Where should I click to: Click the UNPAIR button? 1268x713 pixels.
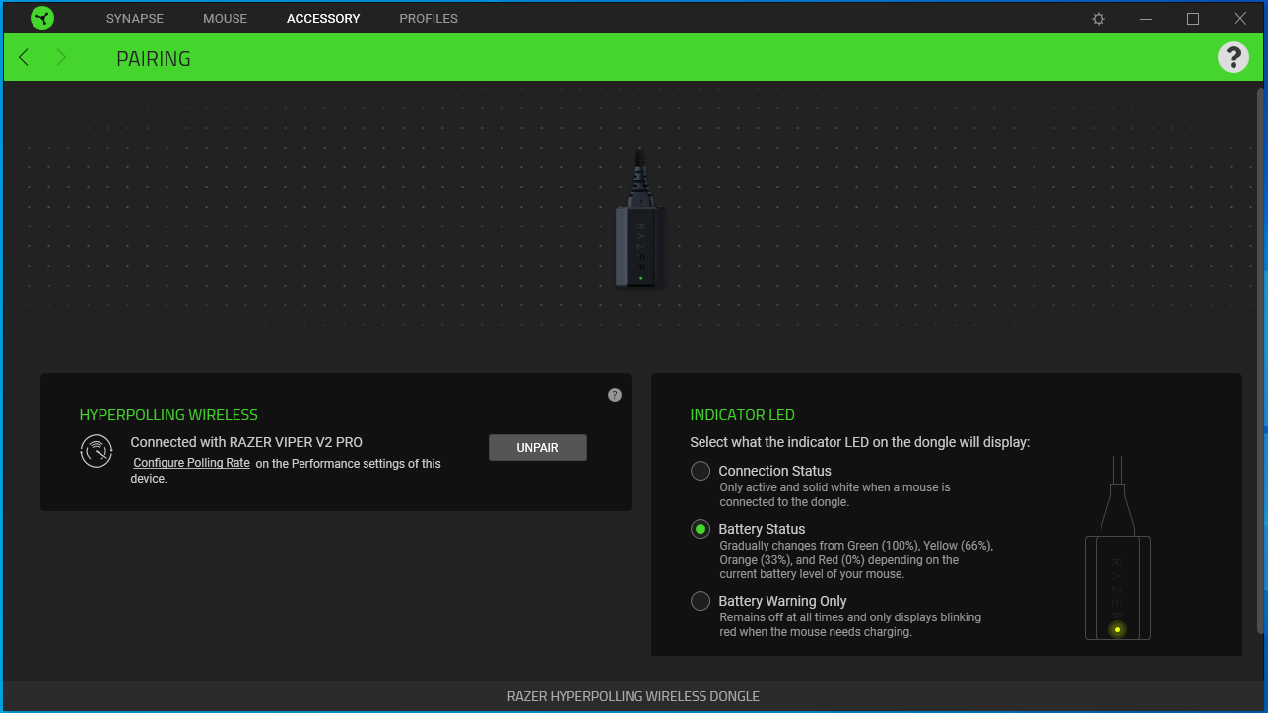tap(537, 447)
